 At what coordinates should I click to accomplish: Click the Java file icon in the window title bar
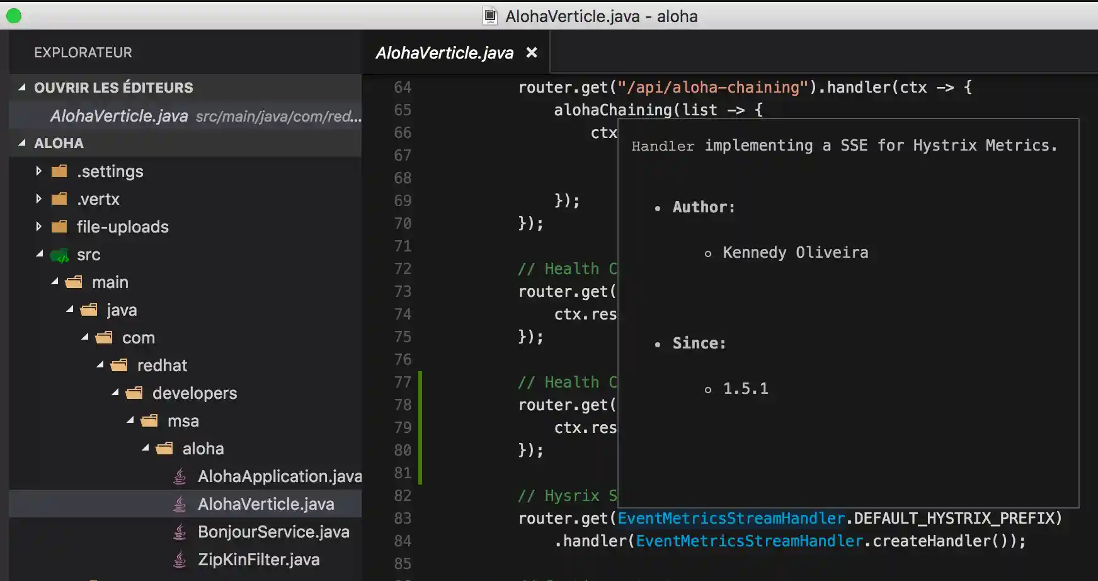point(489,15)
